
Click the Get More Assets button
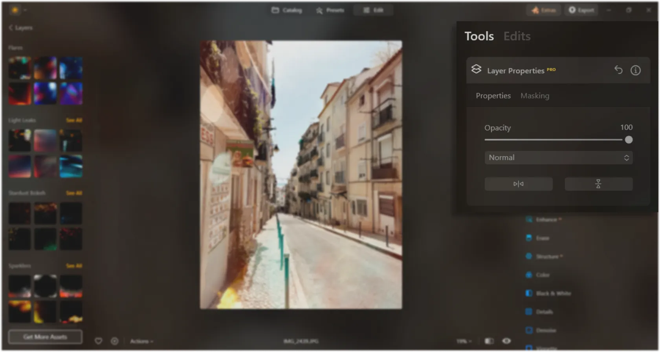45,337
